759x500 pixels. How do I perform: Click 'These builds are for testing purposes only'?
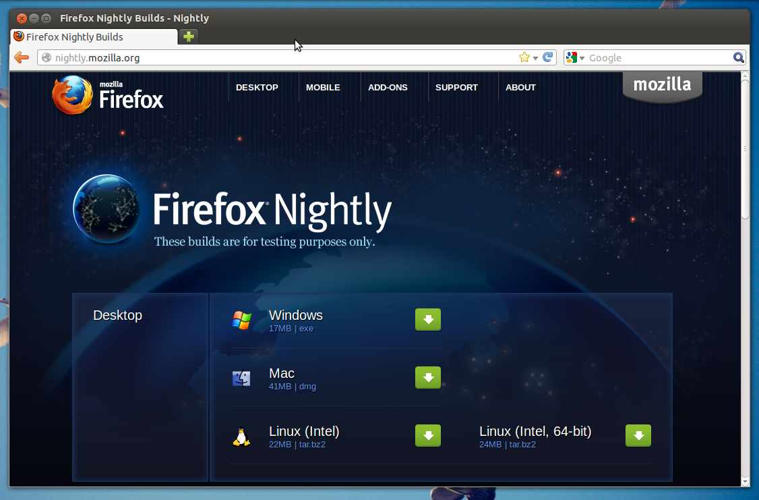pos(264,242)
